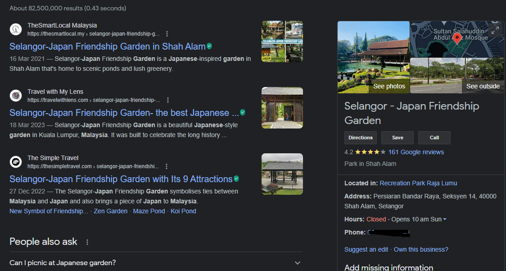Click See outside street view image
This screenshot has height=271, width=506.
456,76
